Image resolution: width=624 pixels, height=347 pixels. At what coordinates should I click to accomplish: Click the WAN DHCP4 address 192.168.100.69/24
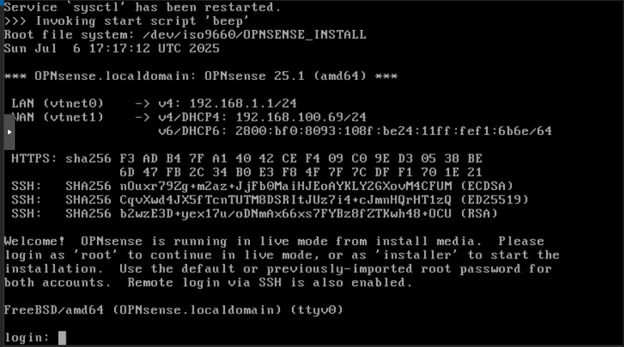point(301,117)
